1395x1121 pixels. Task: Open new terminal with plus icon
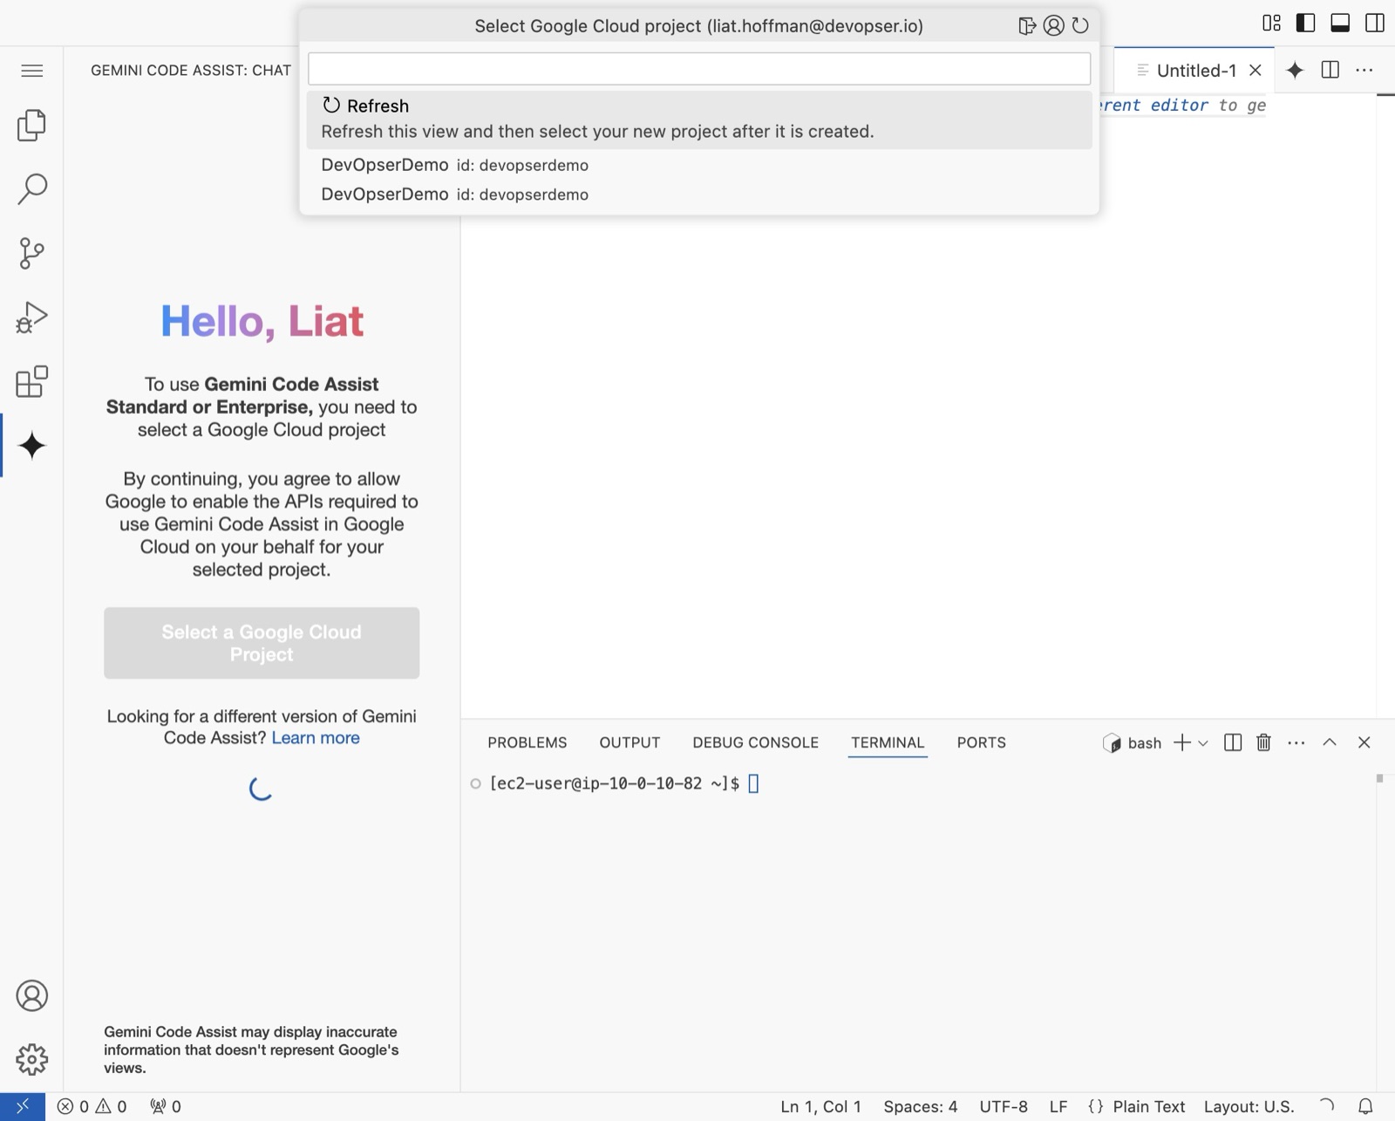point(1182,742)
